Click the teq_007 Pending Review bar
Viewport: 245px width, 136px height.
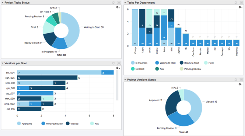point(35,93)
